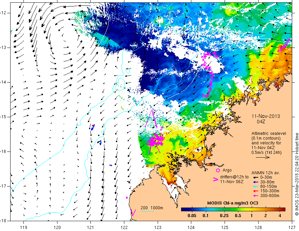Click the '200 1000m' isobath label
The height and width of the screenshot is (231, 299).
[152, 208]
